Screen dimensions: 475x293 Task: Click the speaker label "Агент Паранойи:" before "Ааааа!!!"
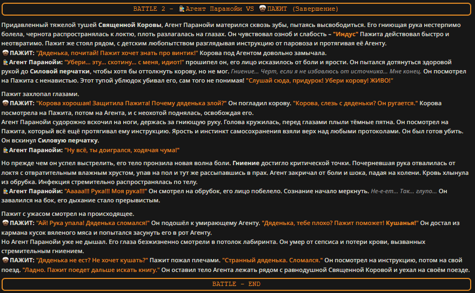click(x=36, y=192)
